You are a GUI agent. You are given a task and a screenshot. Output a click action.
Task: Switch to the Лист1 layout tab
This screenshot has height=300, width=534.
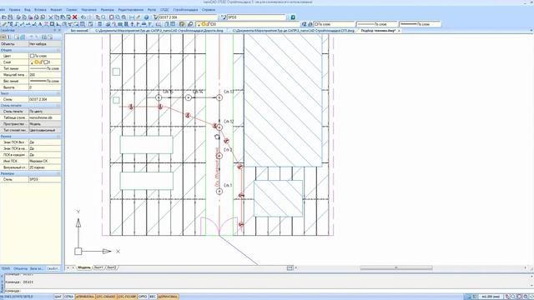click(98, 268)
